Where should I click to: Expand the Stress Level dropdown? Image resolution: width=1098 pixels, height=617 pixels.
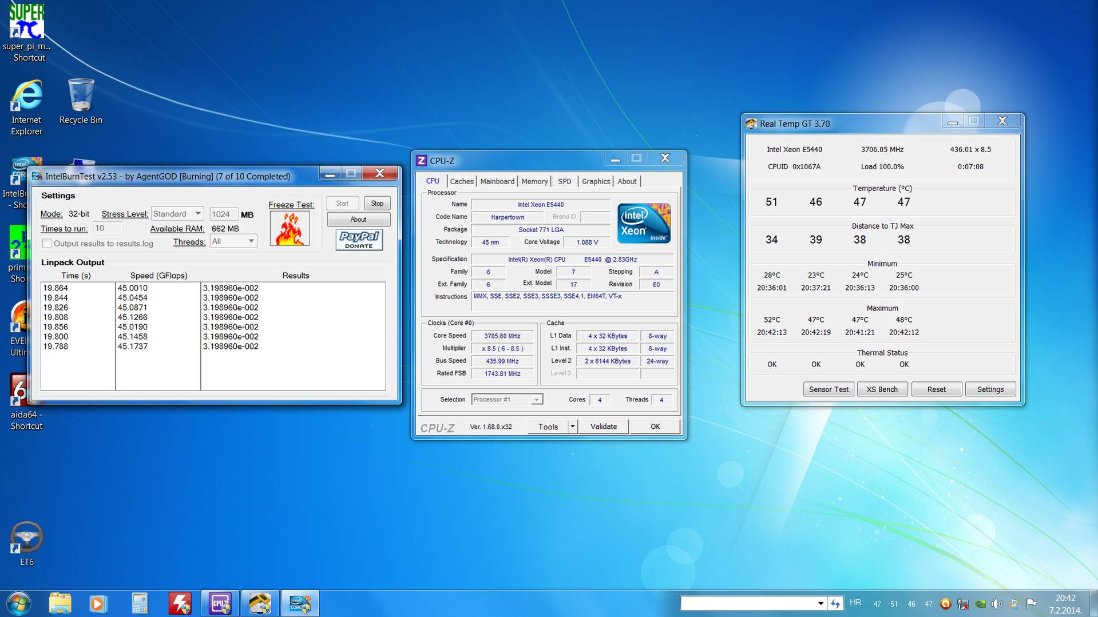tap(197, 214)
